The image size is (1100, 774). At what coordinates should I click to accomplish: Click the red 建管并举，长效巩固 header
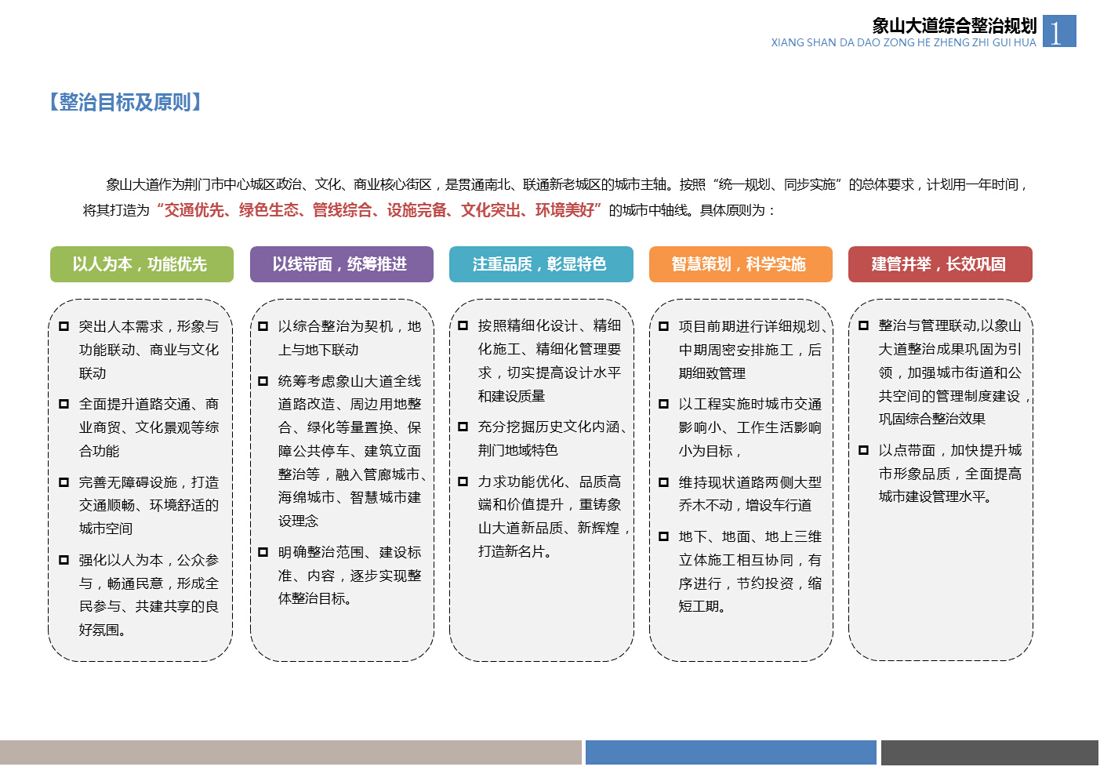point(940,264)
